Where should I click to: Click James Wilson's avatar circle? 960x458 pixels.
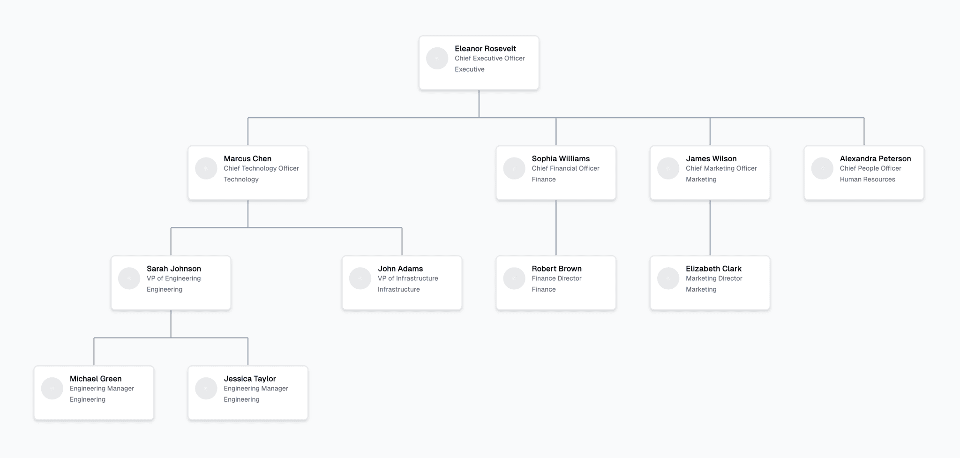coord(668,168)
